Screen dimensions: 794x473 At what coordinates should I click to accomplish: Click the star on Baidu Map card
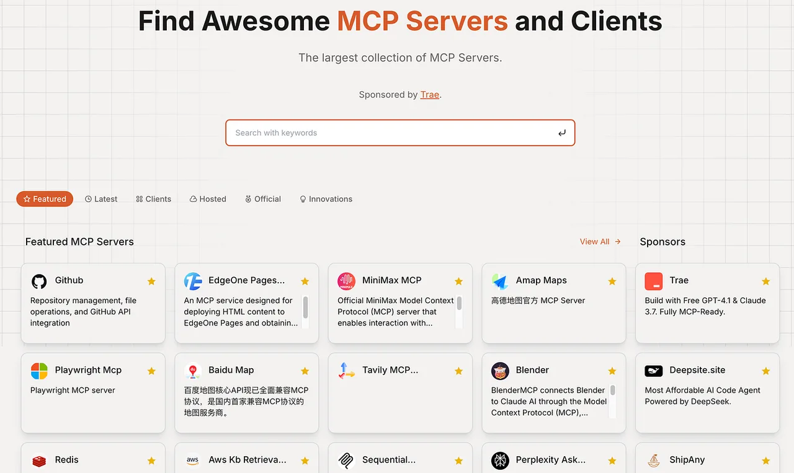tap(305, 371)
